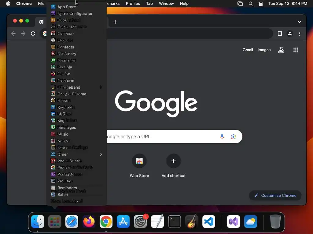Viewport: 313px width, 234px height.
Task: Open the GarageBand guitar icon in Dock
Action: (x=192, y=222)
